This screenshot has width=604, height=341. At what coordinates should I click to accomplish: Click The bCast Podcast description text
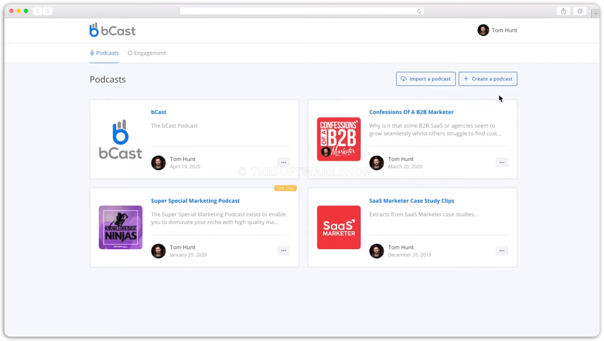[174, 125]
